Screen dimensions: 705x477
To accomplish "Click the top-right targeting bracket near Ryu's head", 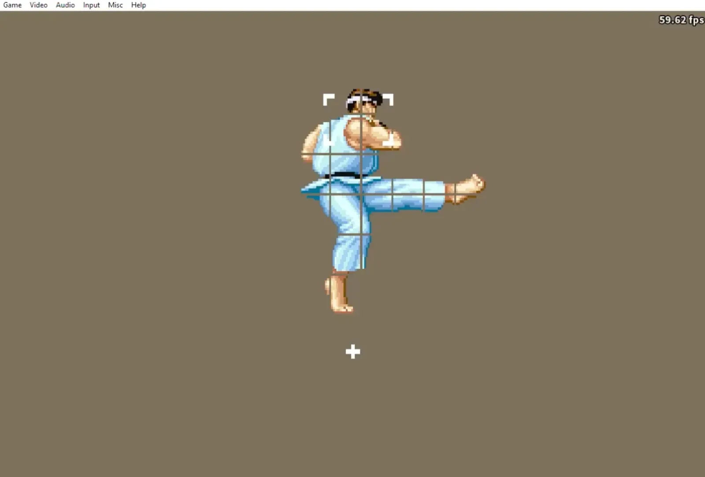I will point(390,98).
